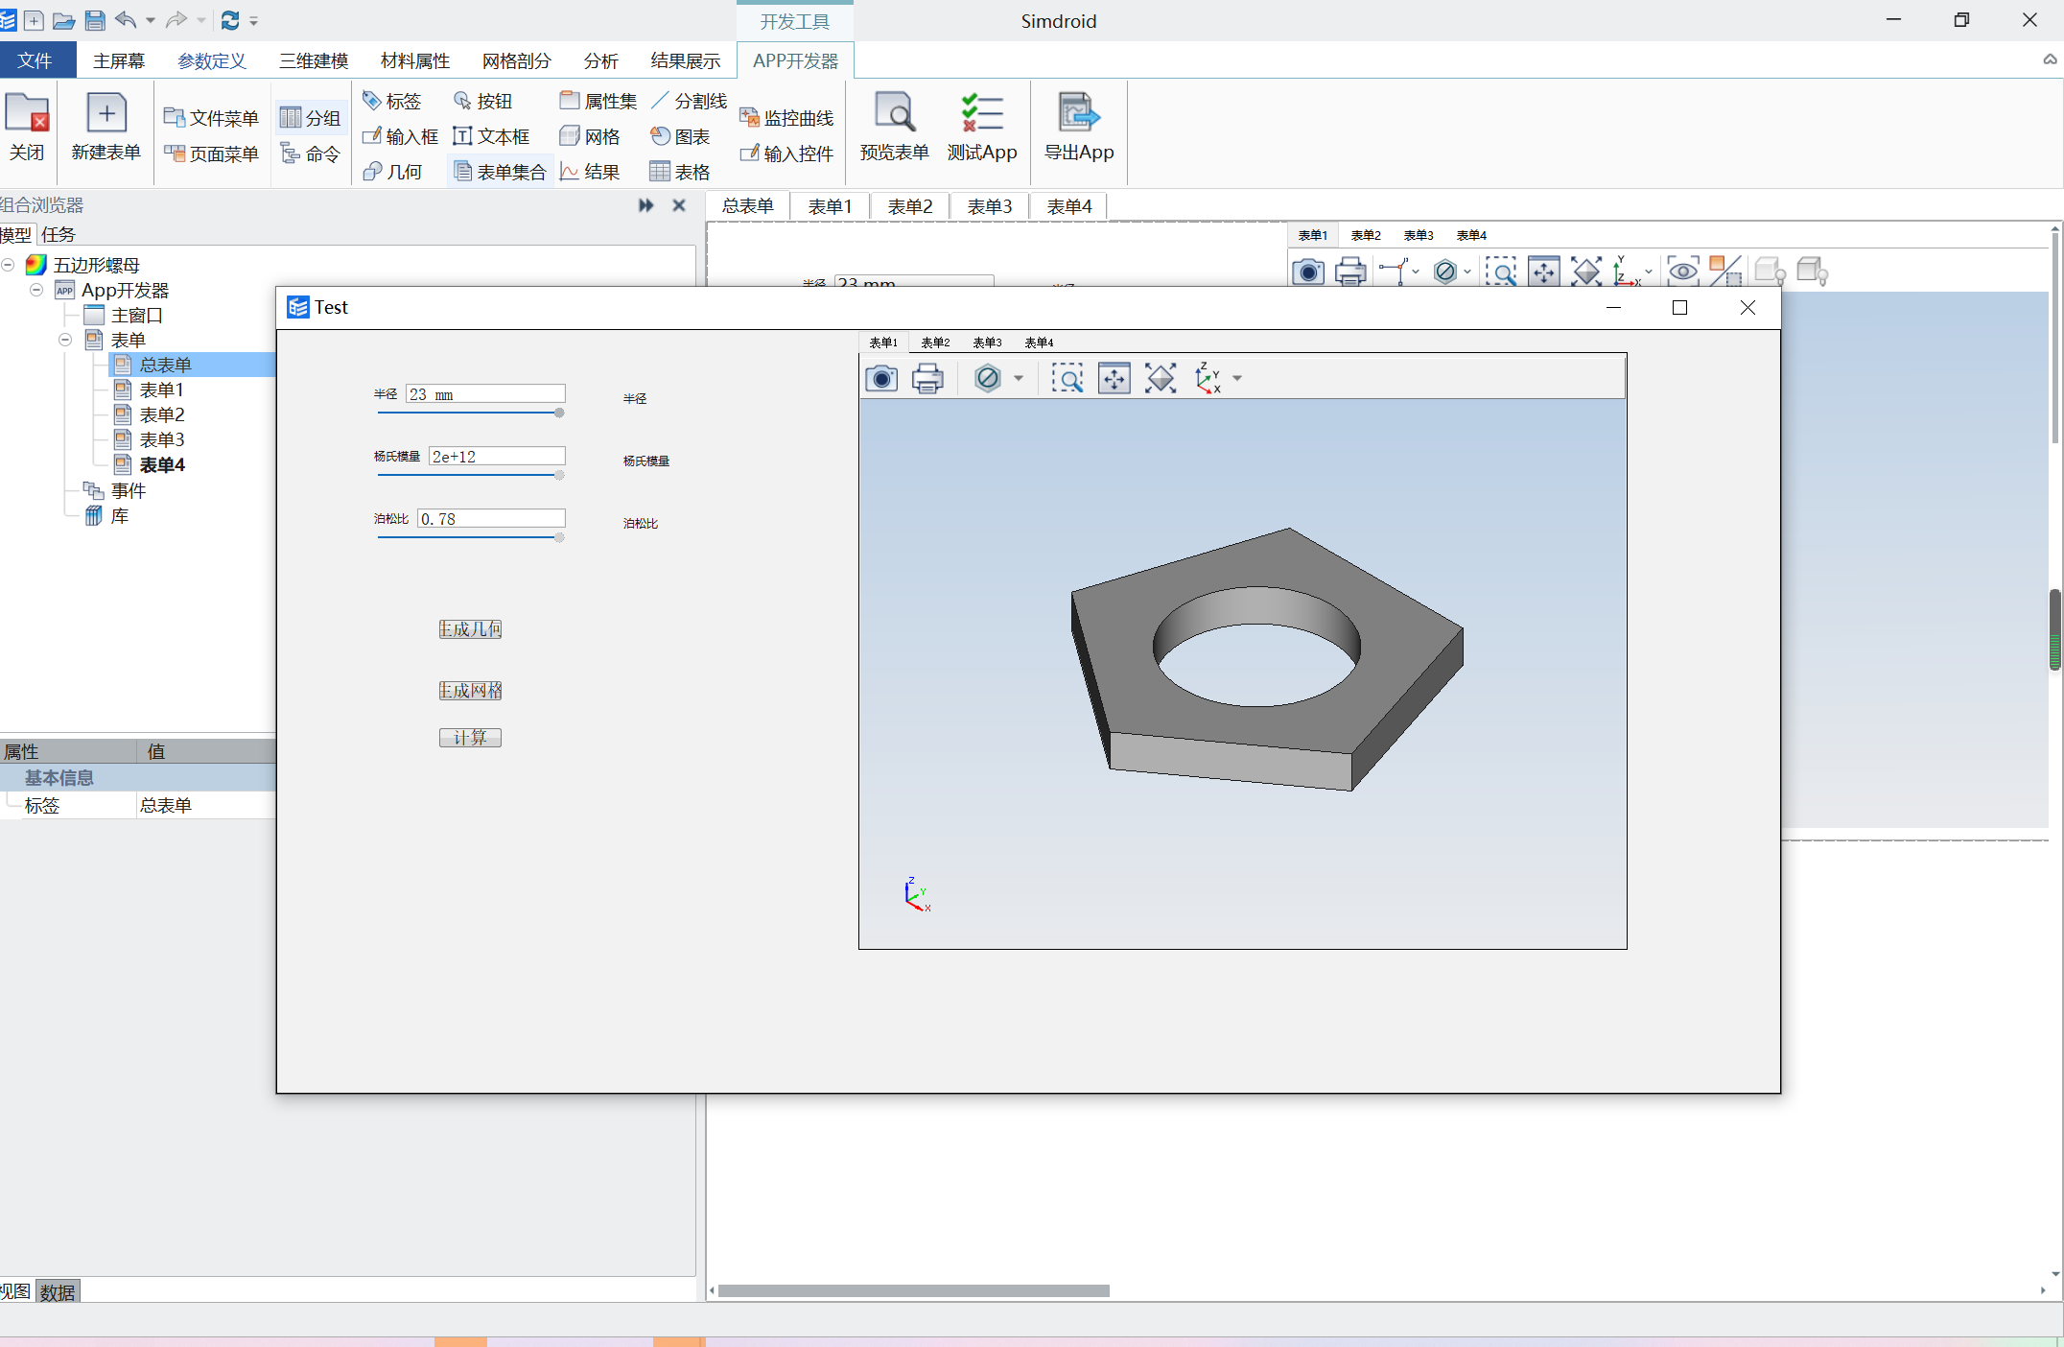Click the refresh icon in quick access toolbar
The width and height of the screenshot is (2064, 1347).
click(x=230, y=20)
